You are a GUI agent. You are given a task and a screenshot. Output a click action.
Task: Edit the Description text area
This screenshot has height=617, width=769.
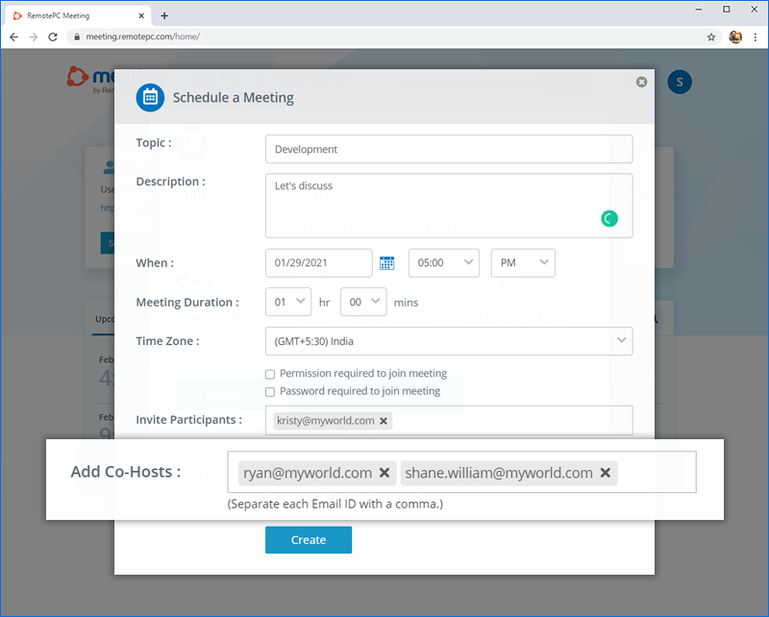coord(449,206)
